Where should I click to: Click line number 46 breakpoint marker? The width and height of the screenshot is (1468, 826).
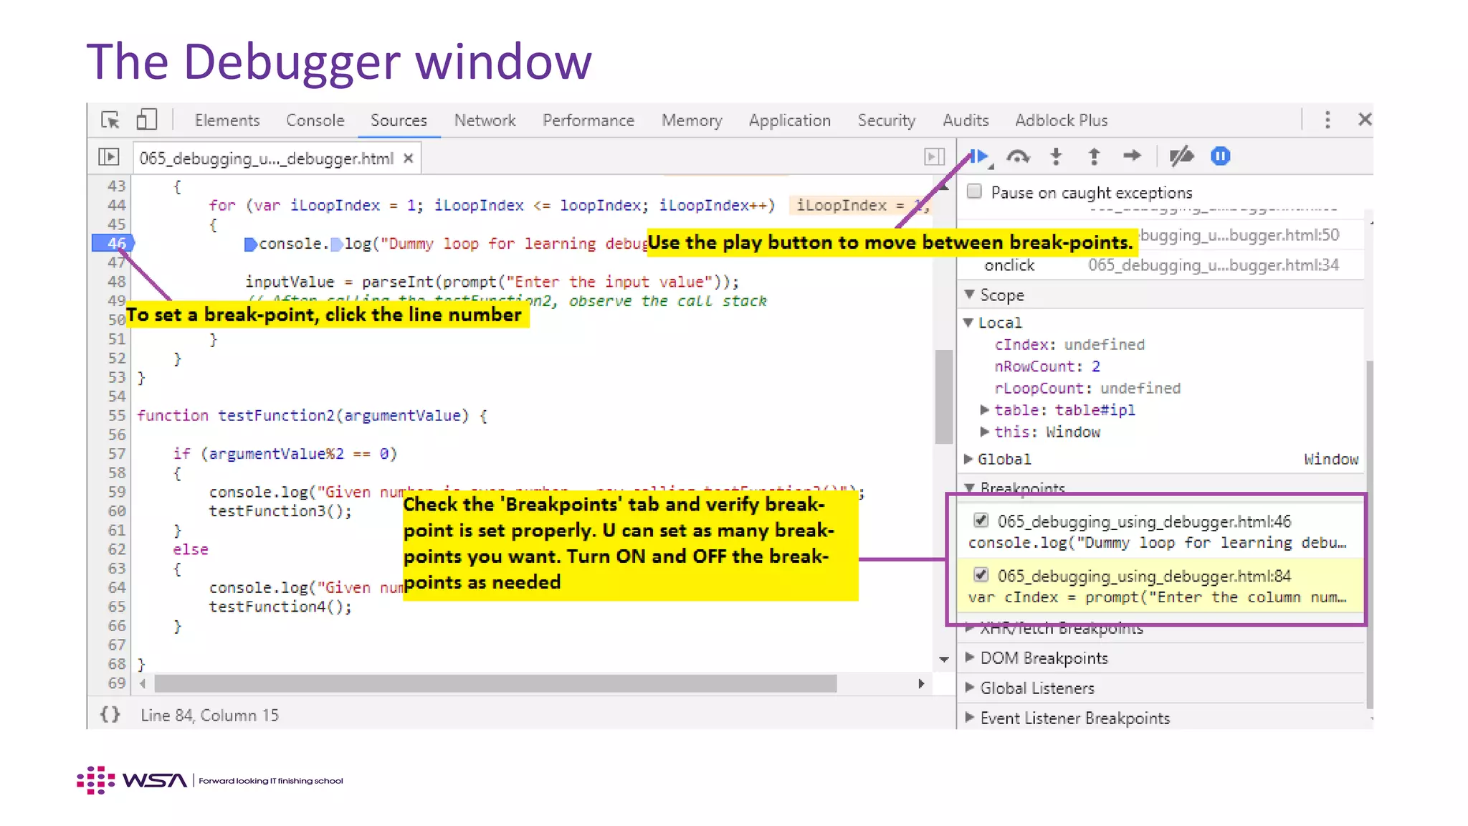click(115, 243)
